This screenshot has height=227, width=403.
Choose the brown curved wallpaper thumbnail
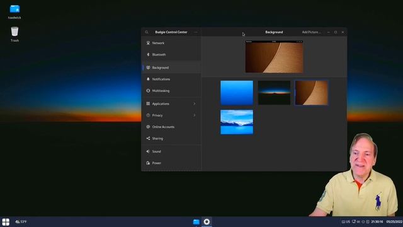[x=312, y=93]
